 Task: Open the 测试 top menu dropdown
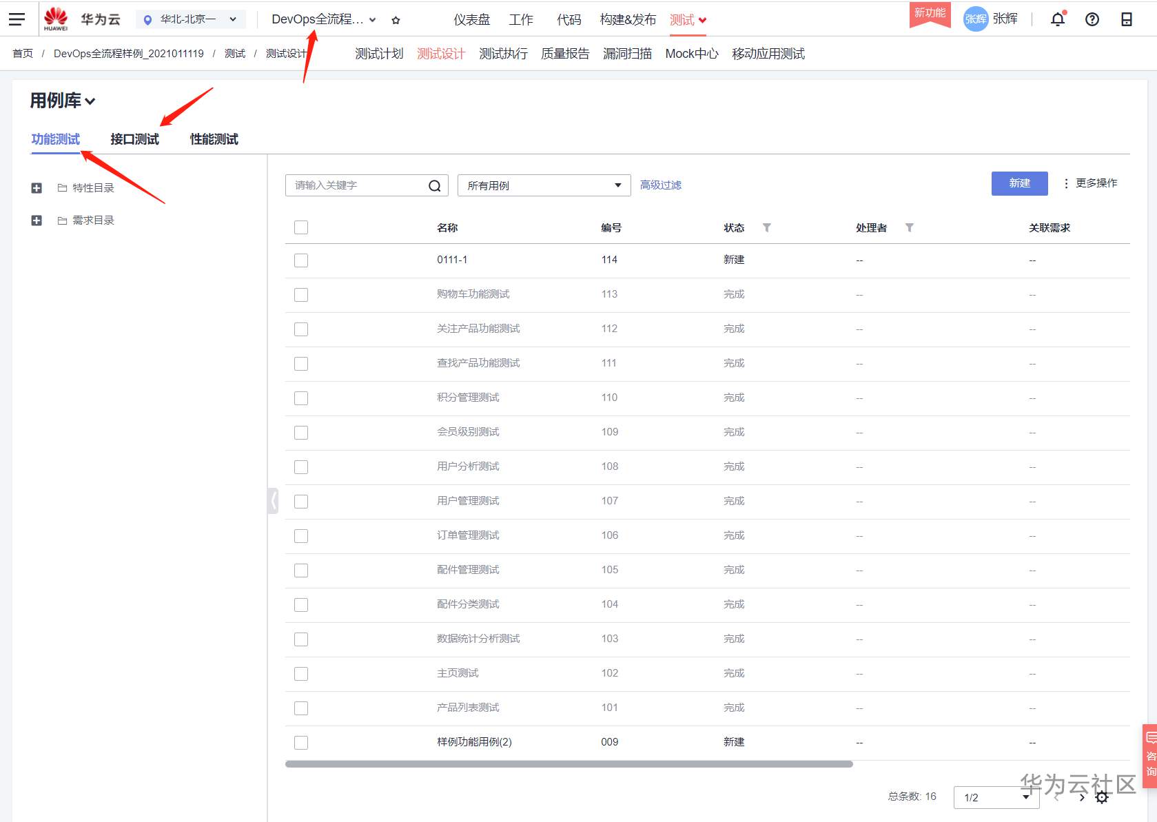[688, 20]
